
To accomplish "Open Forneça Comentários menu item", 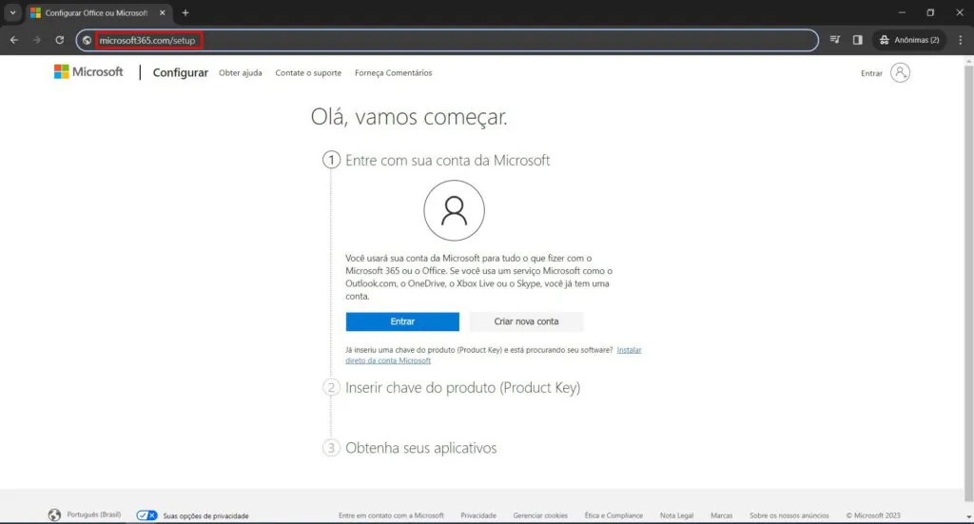I will pos(393,72).
